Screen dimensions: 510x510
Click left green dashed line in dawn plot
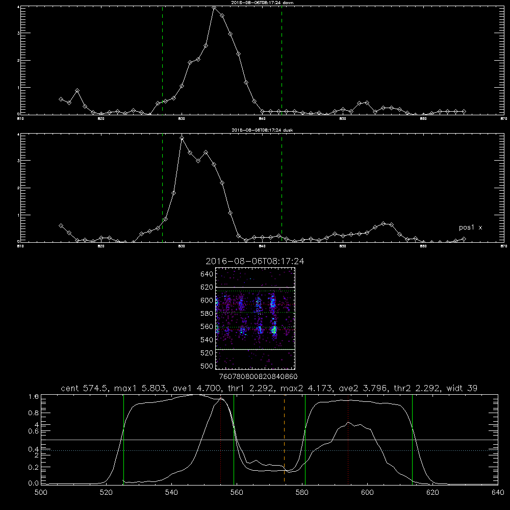(x=162, y=61)
